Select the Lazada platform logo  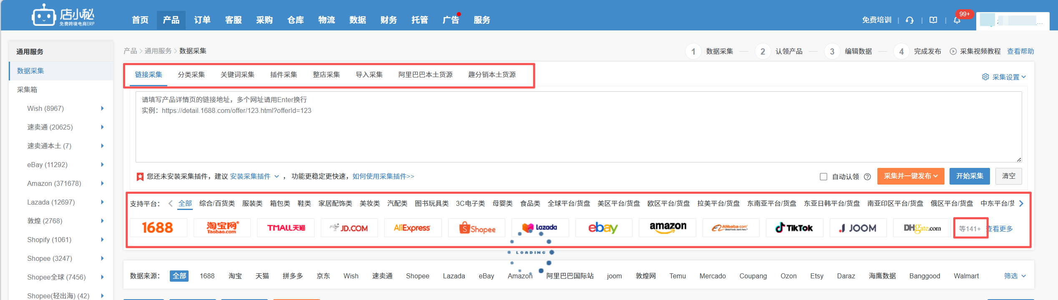[540, 227]
